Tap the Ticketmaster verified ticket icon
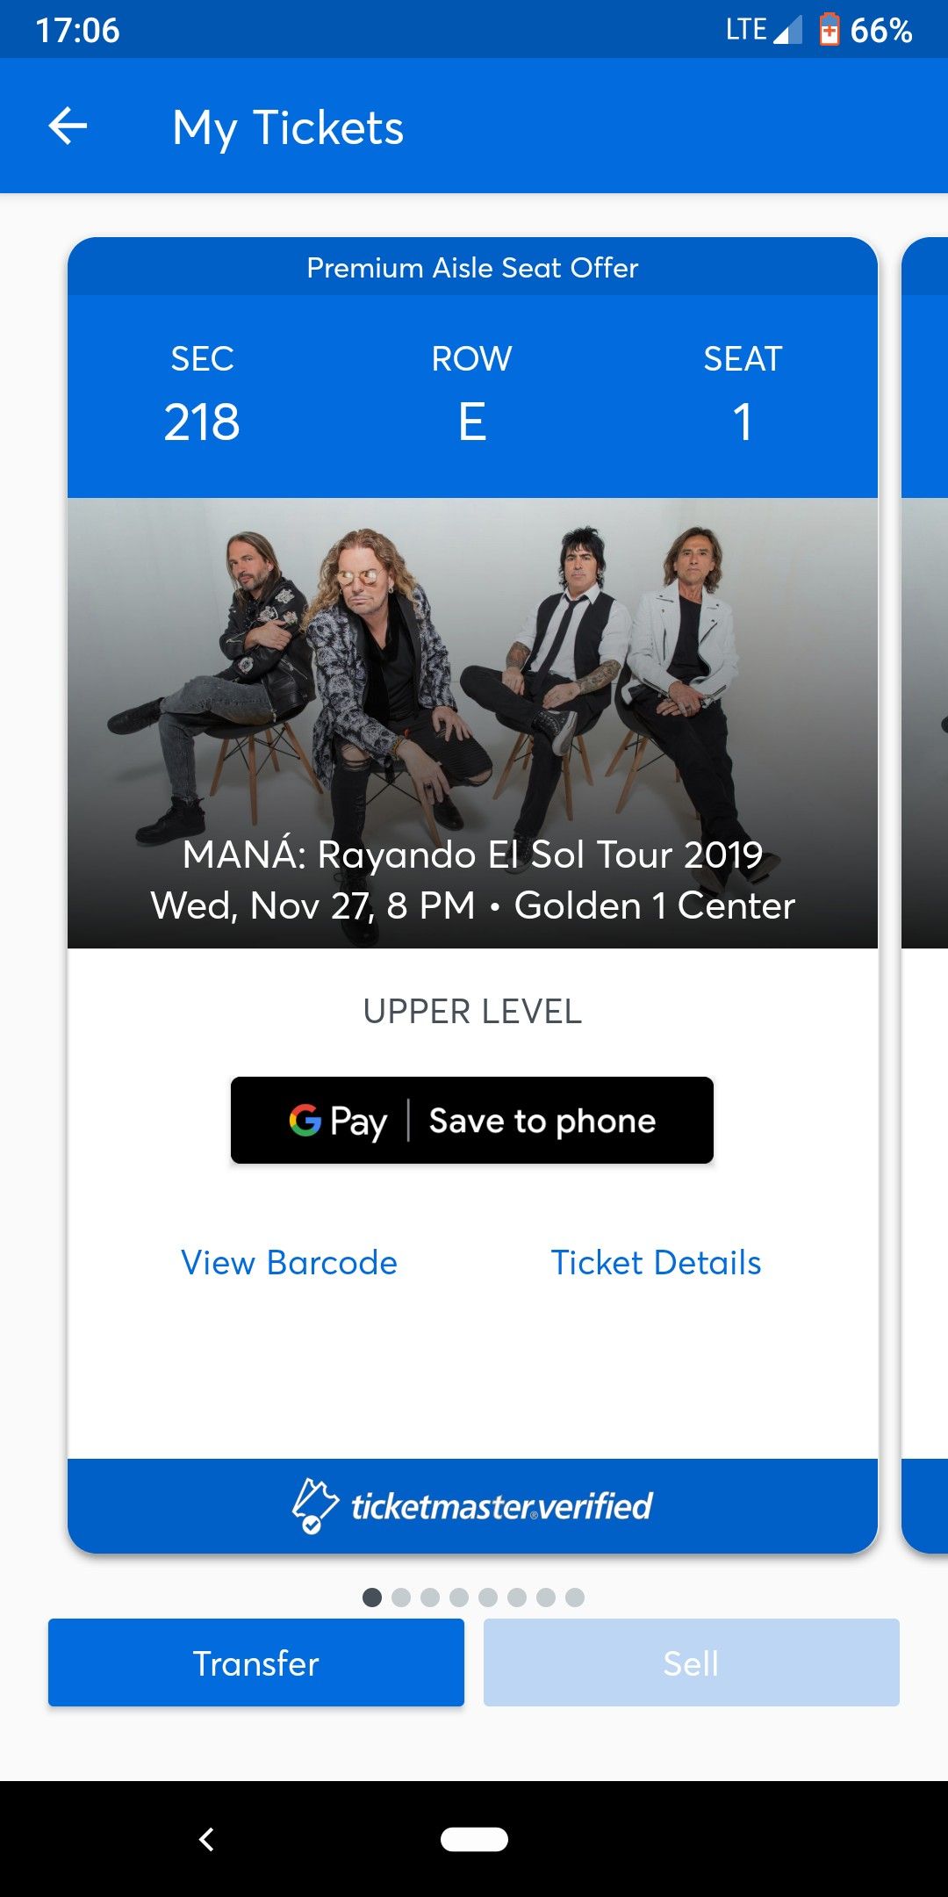Screen dimensions: 948x1897 coord(314,1505)
